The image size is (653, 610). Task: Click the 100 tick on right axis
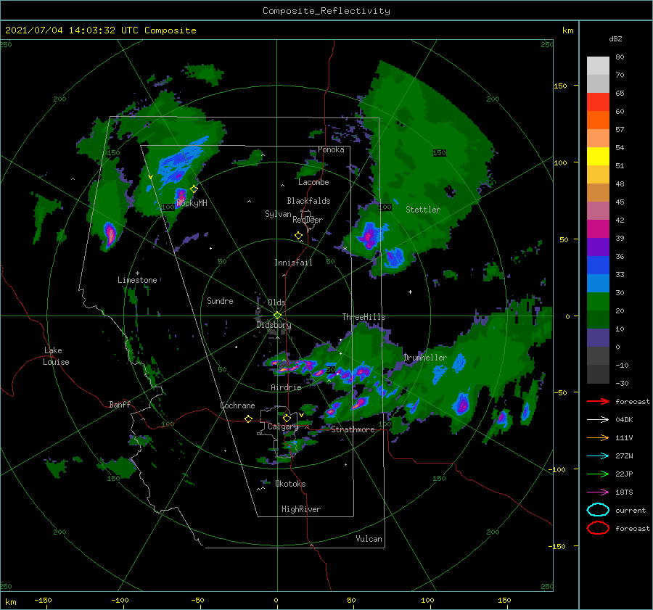tap(560, 162)
